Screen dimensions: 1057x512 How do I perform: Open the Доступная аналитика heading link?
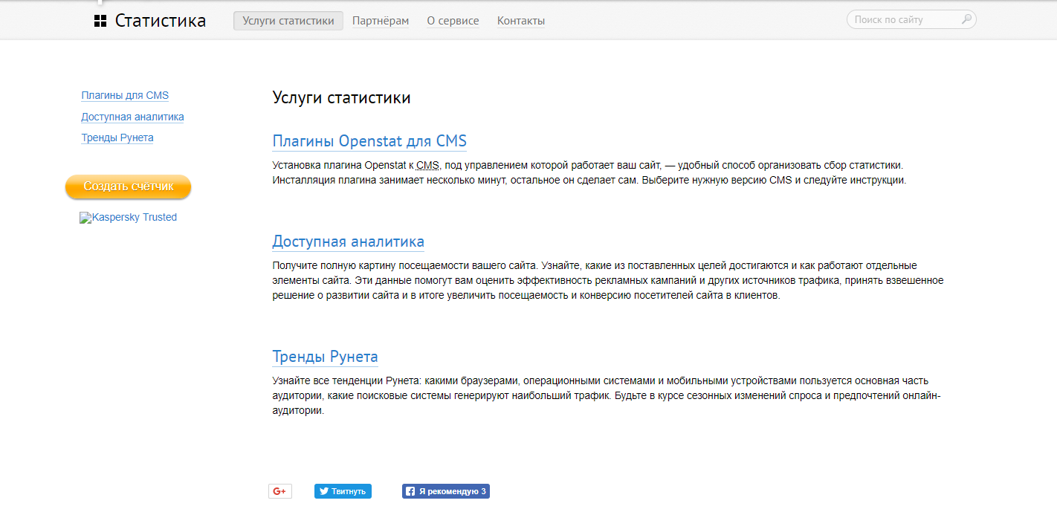(x=349, y=242)
